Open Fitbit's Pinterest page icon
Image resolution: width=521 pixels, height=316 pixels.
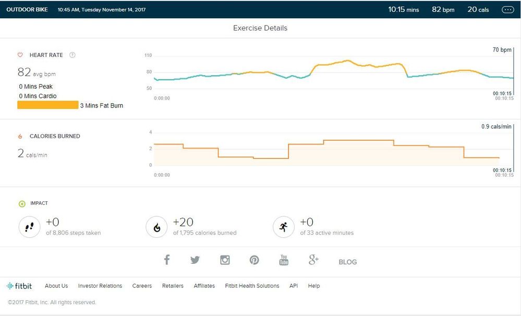(254, 260)
